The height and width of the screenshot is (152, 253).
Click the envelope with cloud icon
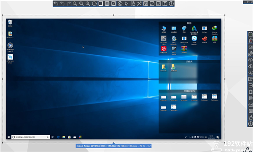pyautogui.click(x=250, y=53)
